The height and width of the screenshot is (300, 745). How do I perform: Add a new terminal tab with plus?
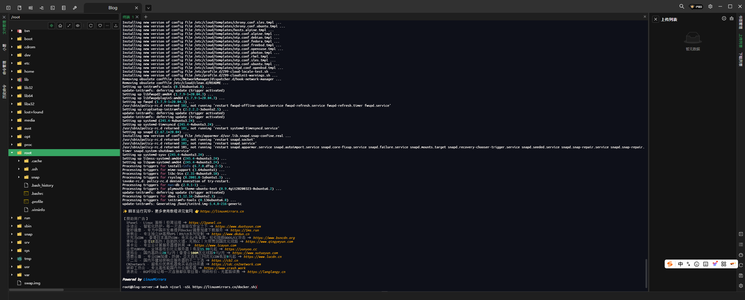(x=146, y=17)
